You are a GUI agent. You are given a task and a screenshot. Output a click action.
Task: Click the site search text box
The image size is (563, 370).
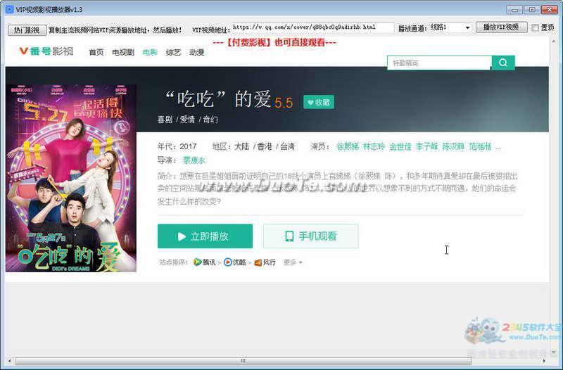[439, 63]
